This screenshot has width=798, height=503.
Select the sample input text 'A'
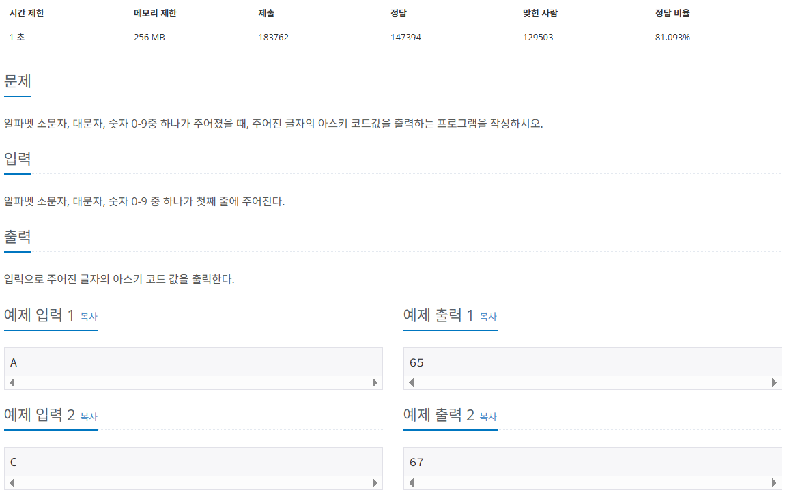click(x=13, y=362)
